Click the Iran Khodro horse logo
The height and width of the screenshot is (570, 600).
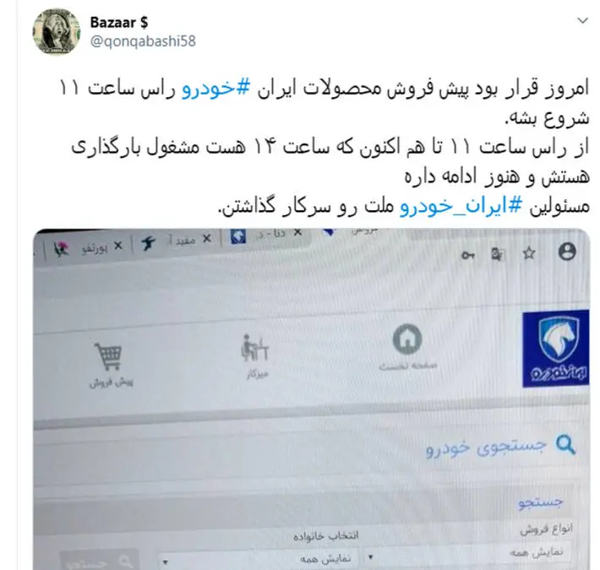[555, 349]
